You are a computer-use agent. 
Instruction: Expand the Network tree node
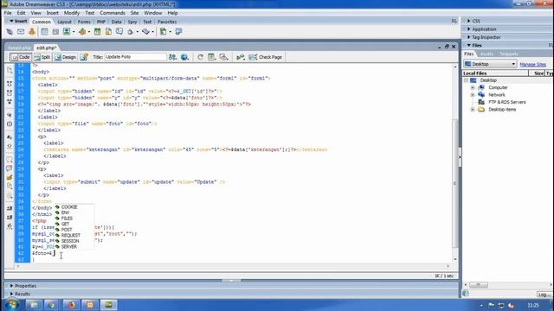473,95
